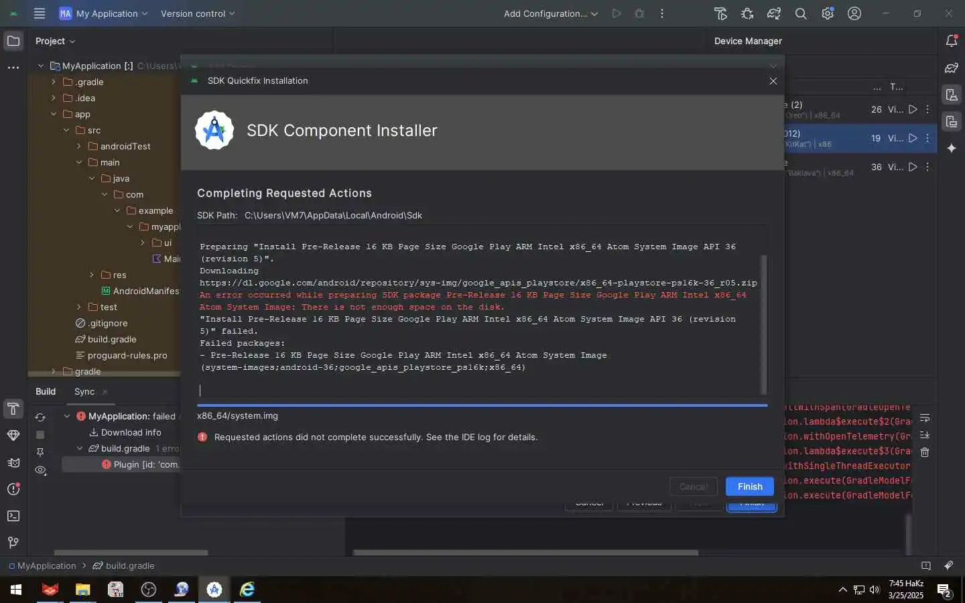965x603 pixels.
Task: Open actions menu for API 19 device
Action: pyautogui.click(x=927, y=138)
